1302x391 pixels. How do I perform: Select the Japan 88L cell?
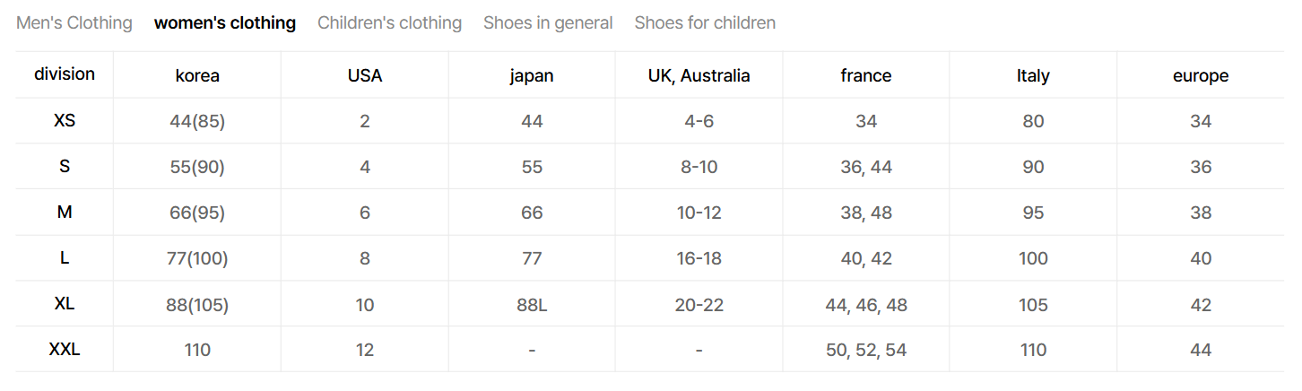532,305
